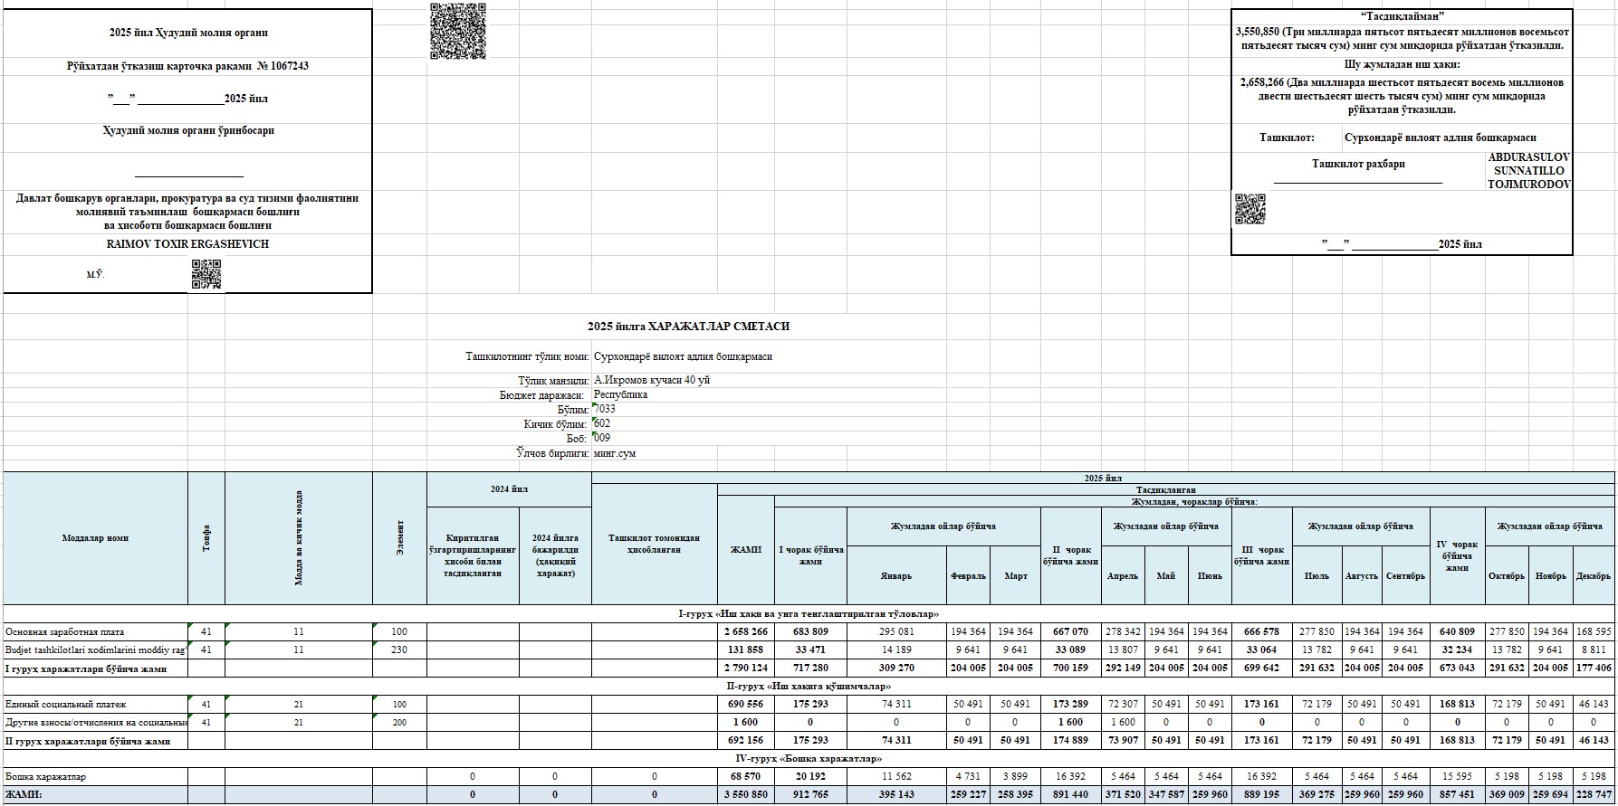Viewport: 1618px width, 806px height.
Task: Click the Боб value 009
Action: (x=602, y=438)
